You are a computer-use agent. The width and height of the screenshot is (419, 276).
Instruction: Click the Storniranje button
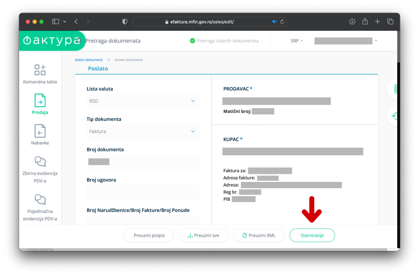pos(312,235)
